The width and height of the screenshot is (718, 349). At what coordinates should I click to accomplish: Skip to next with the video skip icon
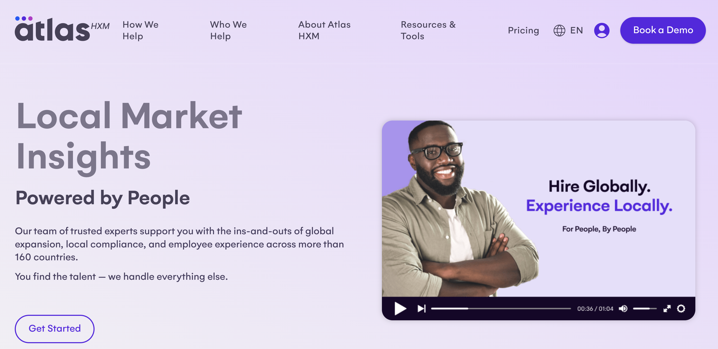click(x=421, y=308)
